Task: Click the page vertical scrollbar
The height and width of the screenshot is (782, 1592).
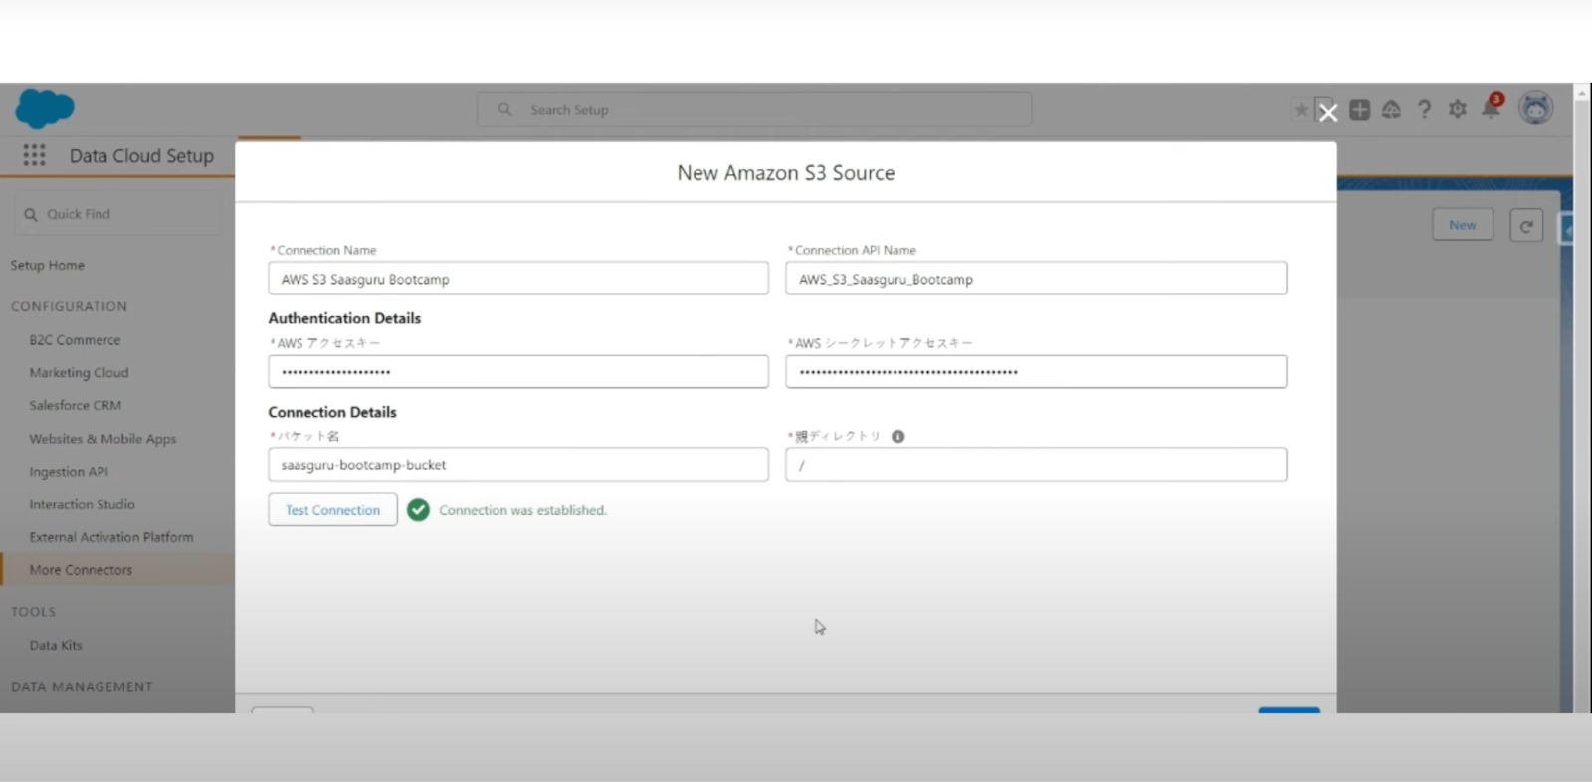Action: point(1582,398)
